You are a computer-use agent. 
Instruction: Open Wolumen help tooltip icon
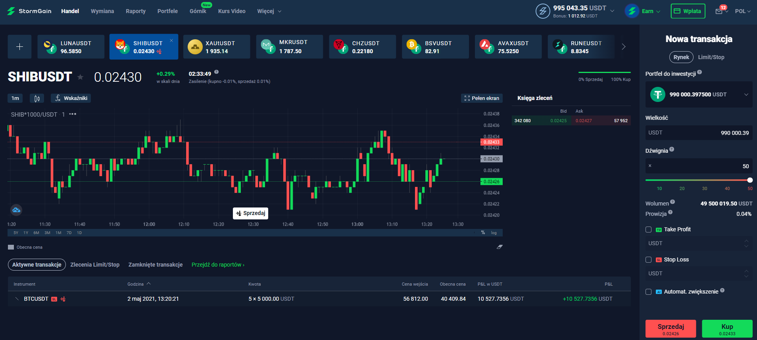(x=672, y=202)
